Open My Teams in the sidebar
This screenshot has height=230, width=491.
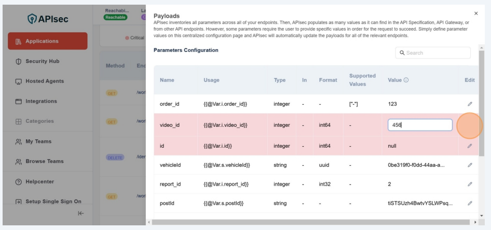tap(38, 141)
